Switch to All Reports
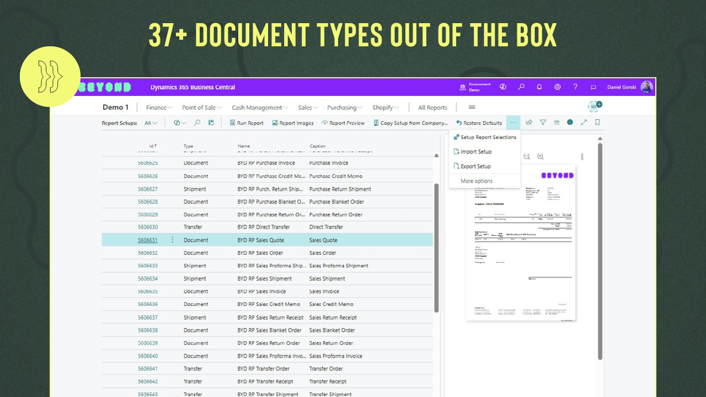Viewport: 706px width, 397px height. click(x=432, y=108)
